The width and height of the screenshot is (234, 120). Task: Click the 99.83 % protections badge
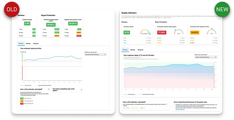51,25
